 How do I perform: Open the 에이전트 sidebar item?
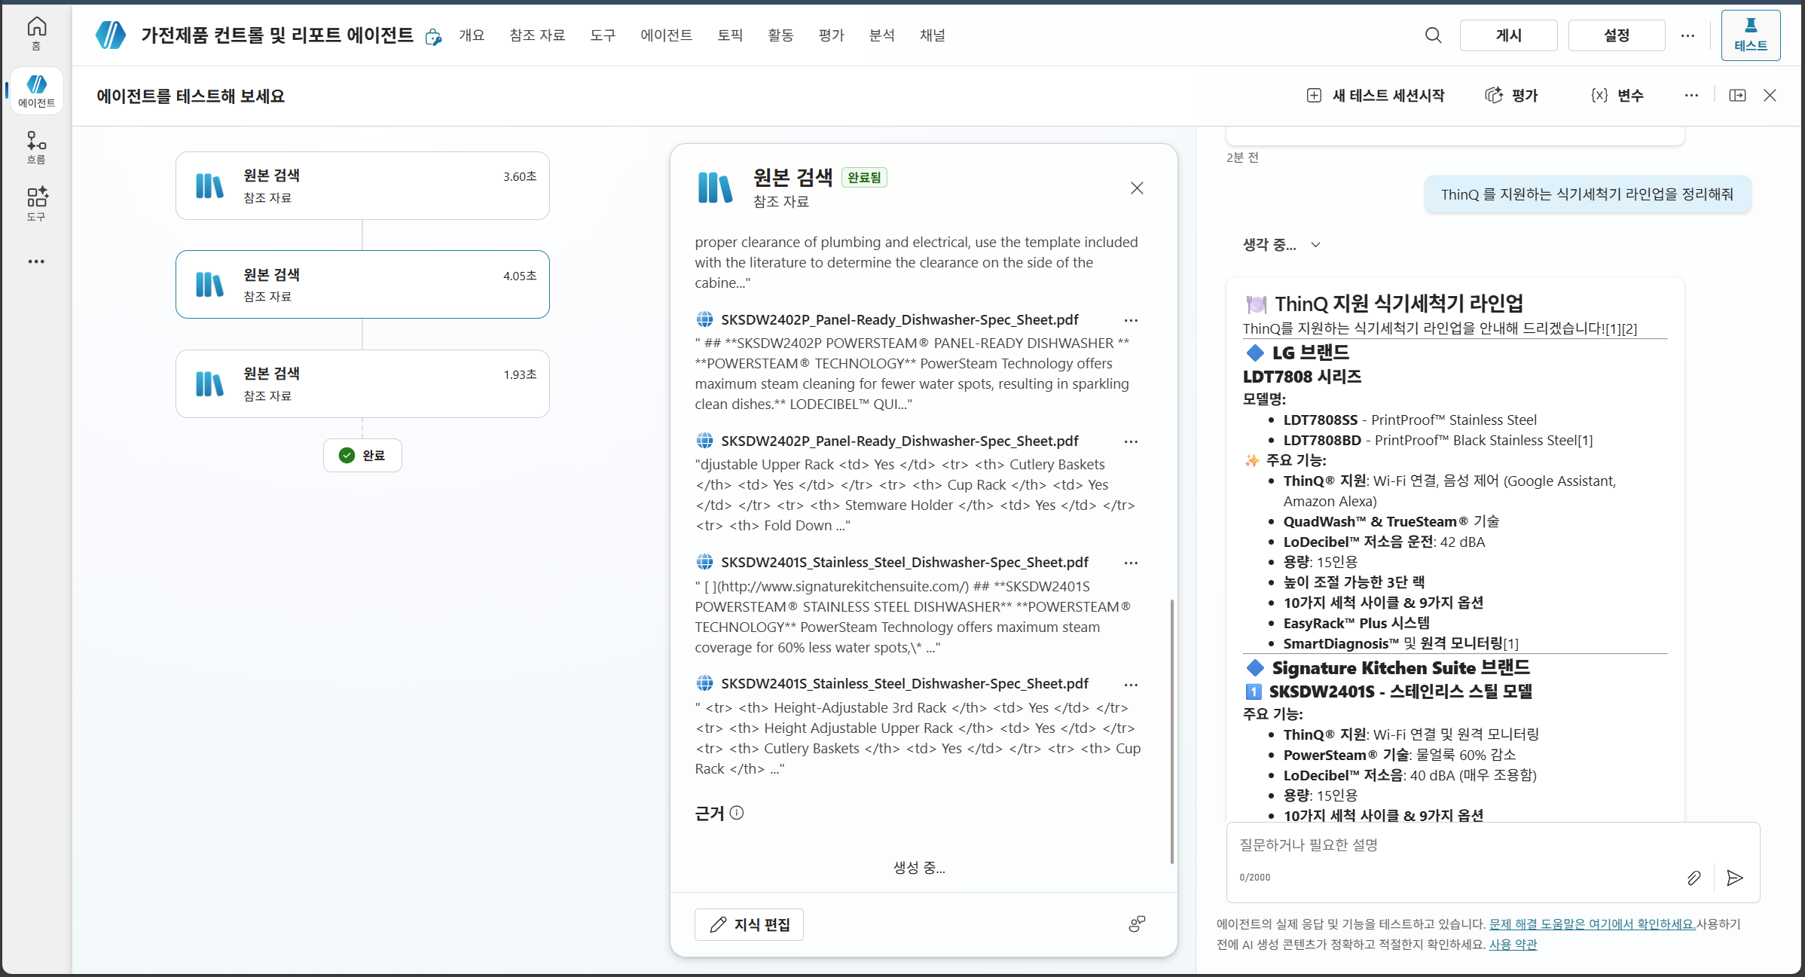tap(36, 90)
